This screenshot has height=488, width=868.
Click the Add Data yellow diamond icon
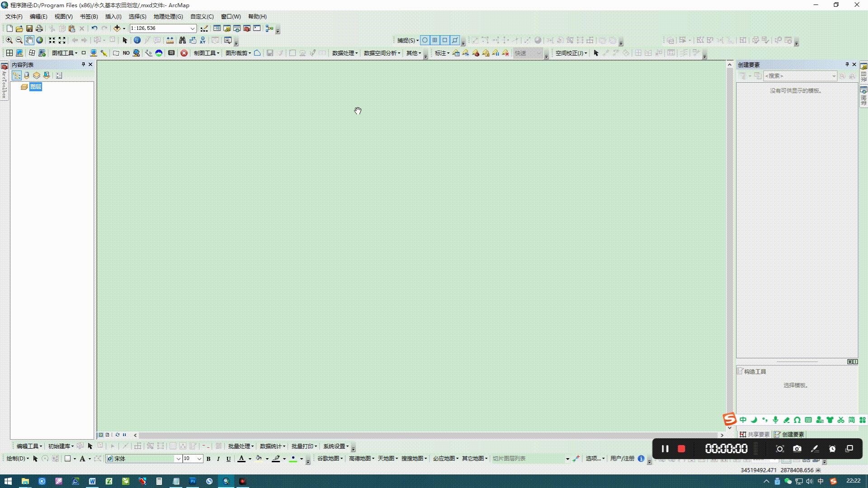118,28
